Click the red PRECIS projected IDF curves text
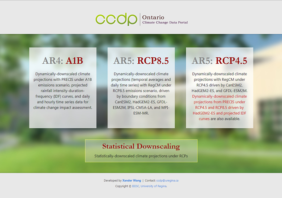The width and height of the screenshot is (282, 198). tap(219, 107)
